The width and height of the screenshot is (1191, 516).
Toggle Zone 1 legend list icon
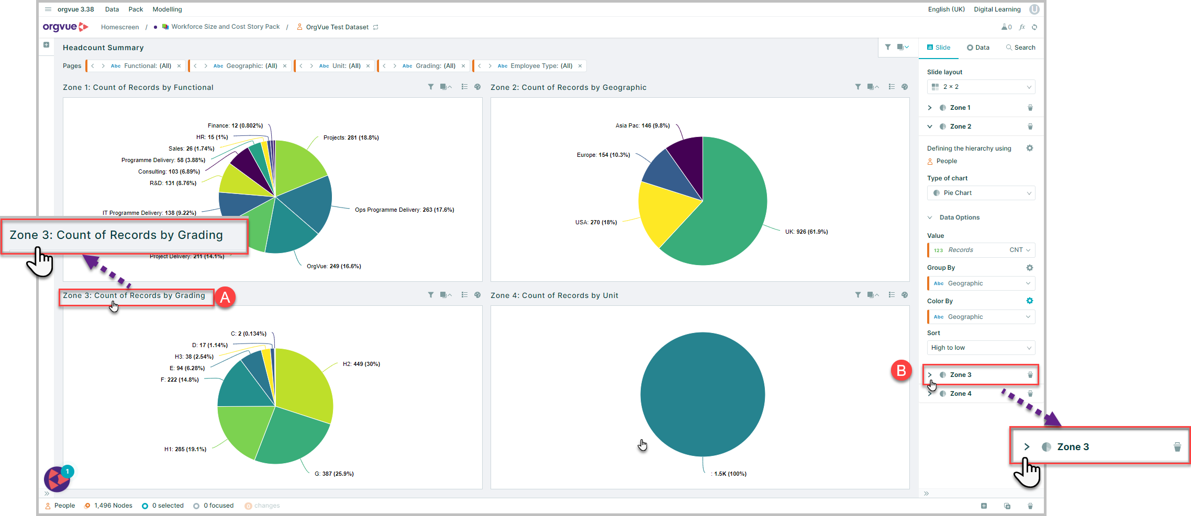(x=464, y=87)
